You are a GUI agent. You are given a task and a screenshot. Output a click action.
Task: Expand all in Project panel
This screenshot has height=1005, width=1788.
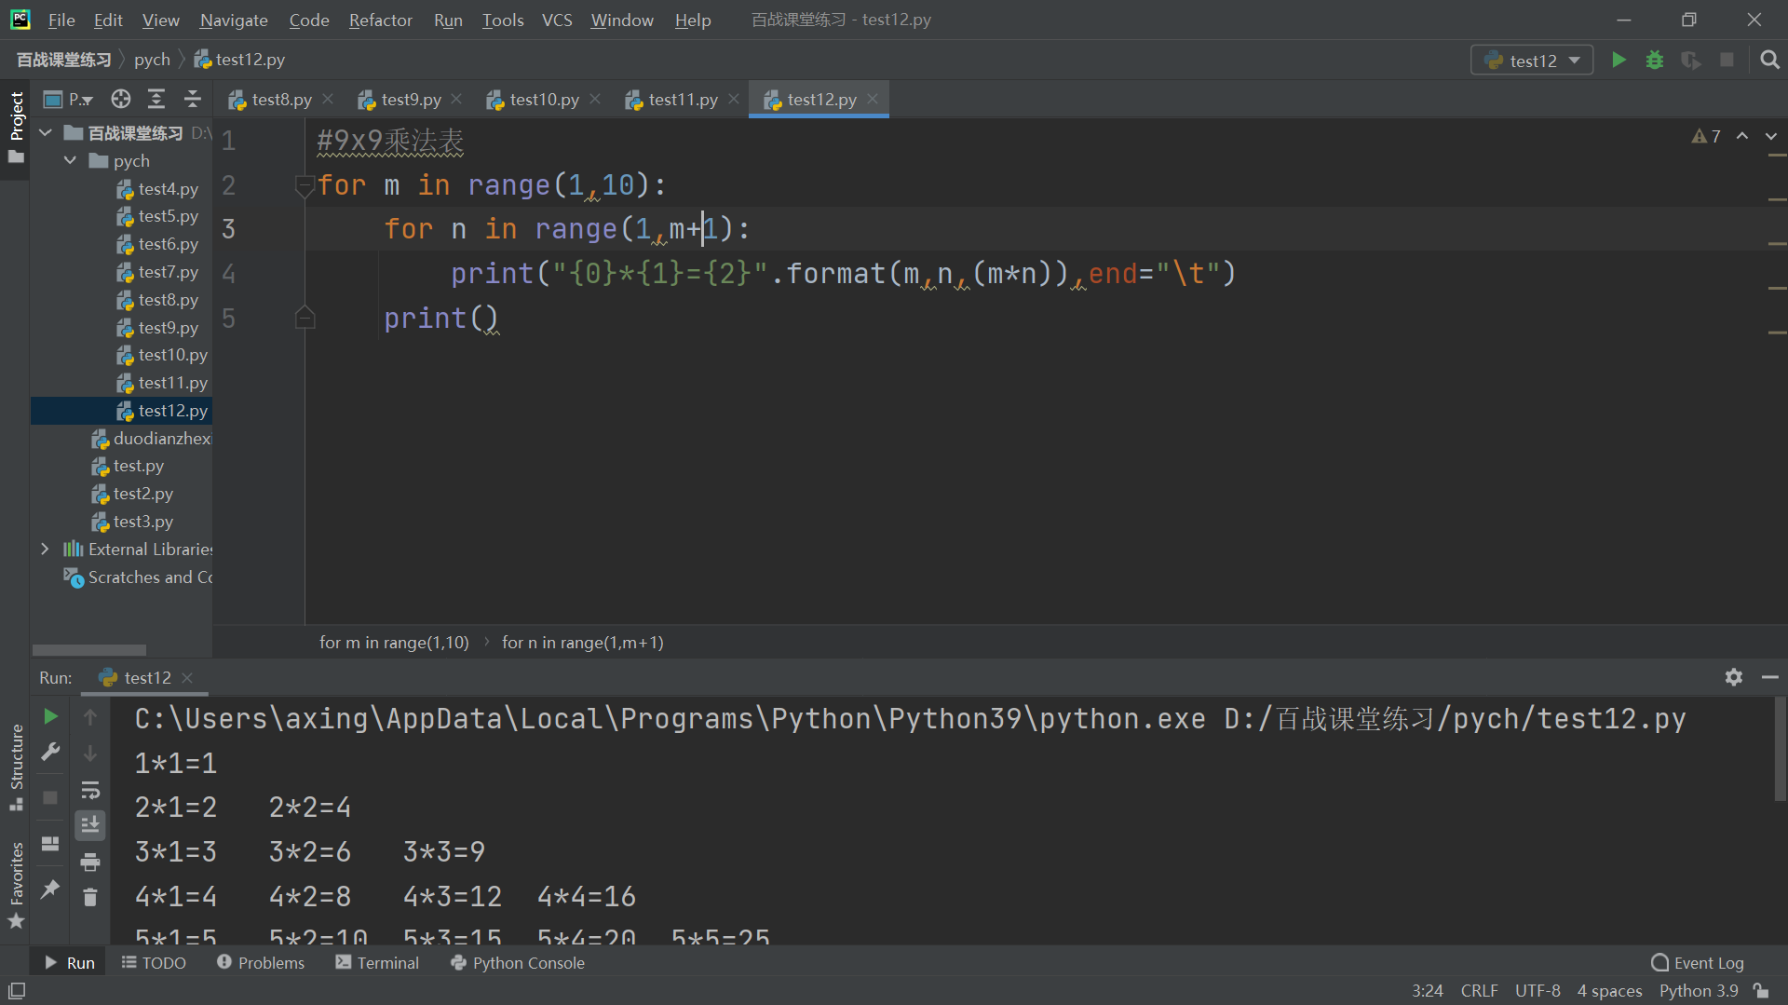point(156,100)
